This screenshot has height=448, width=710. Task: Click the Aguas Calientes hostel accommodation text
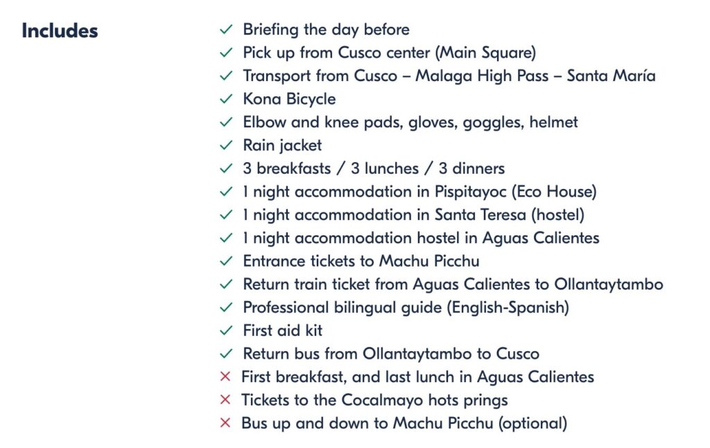point(421,238)
